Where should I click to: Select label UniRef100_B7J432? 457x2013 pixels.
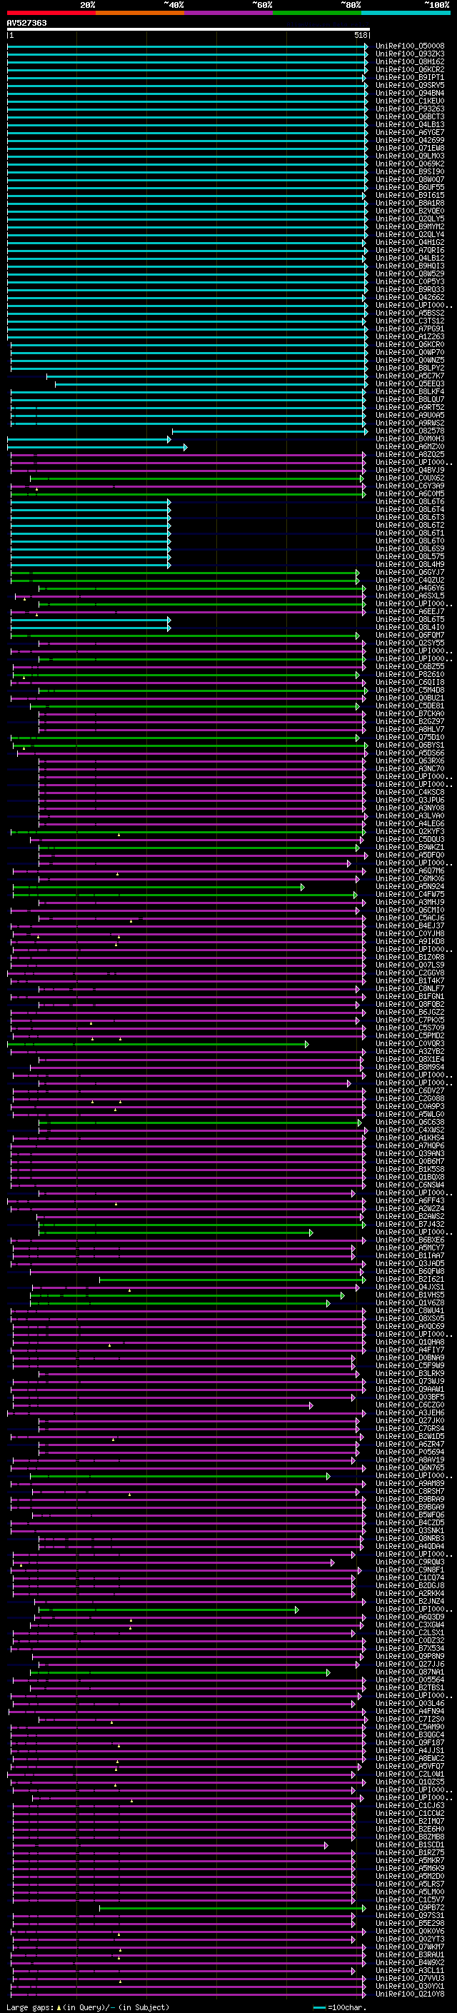click(x=410, y=1225)
